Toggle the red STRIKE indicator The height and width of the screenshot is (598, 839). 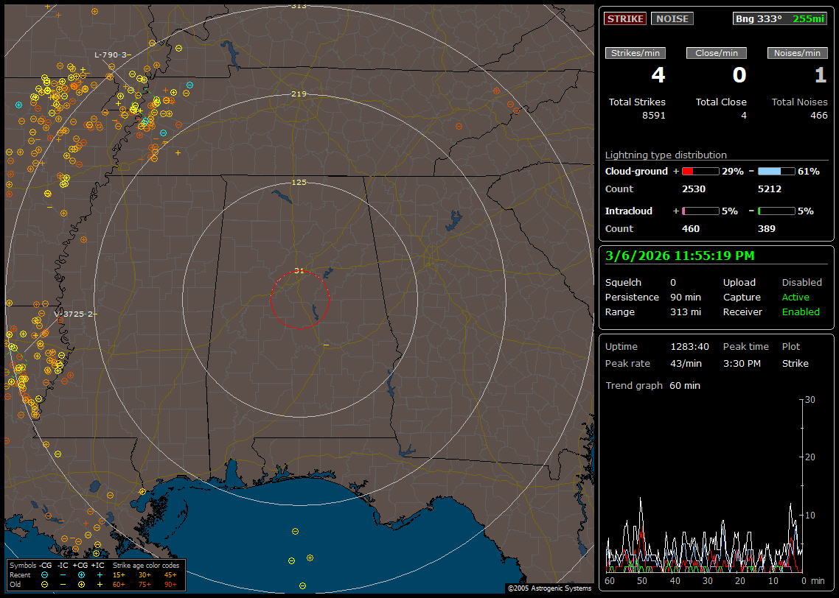[x=625, y=18]
